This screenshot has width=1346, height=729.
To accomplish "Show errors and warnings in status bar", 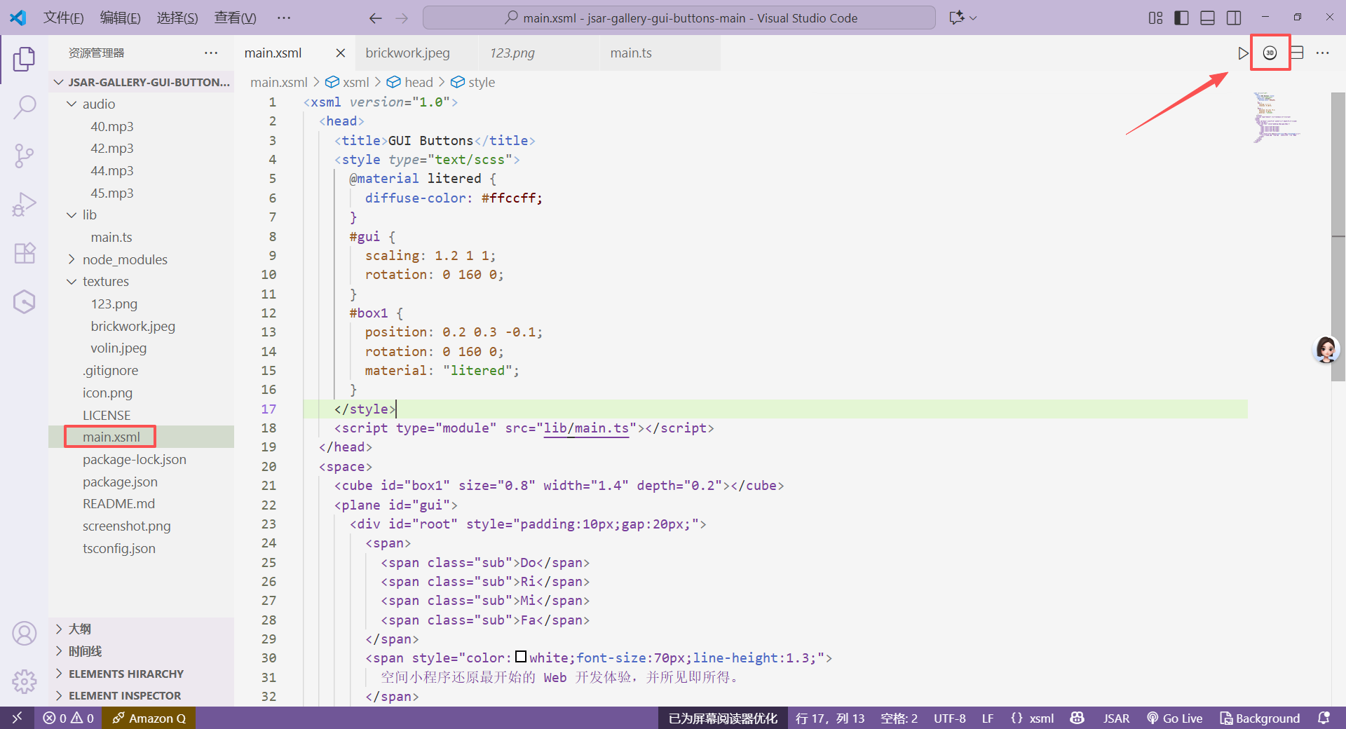I will pyautogui.click(x=68, y=718).
